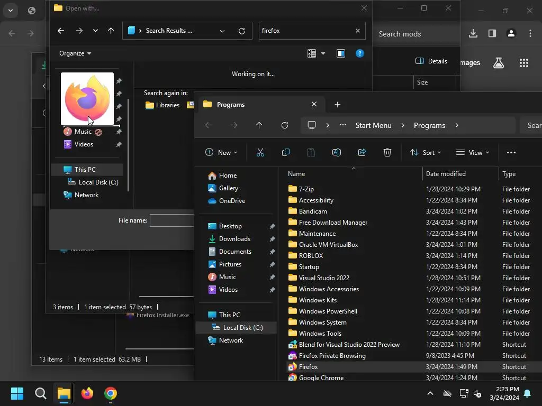Sort by the Name column header

point(296,174)
